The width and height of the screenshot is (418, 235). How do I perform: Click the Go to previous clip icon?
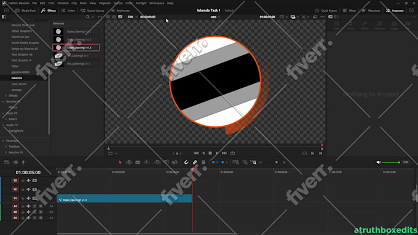[320, 153]
